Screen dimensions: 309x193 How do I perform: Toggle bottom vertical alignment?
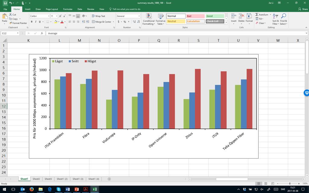click(78, 16)
